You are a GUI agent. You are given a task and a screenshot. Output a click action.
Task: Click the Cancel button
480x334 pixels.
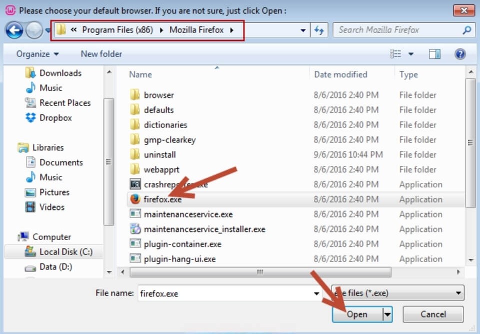pyautogui.click(x=433, y=314)
